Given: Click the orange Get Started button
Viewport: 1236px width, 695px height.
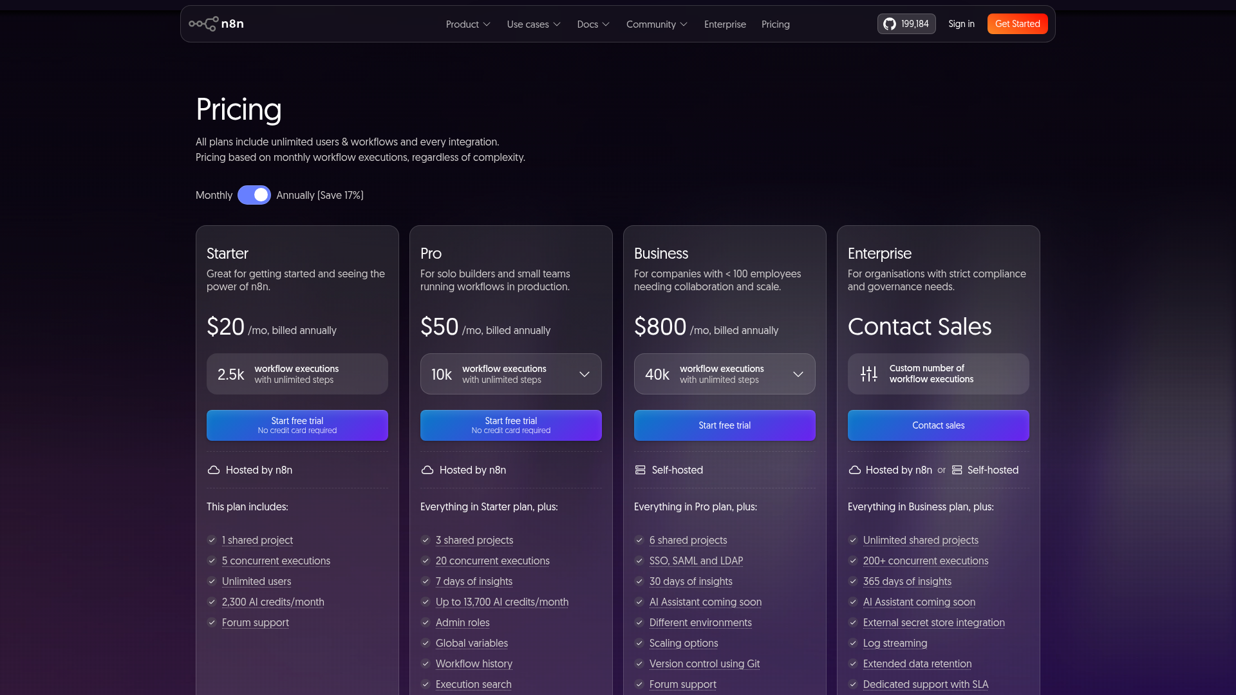Looking at the screenshot, I should point(1018,24).
